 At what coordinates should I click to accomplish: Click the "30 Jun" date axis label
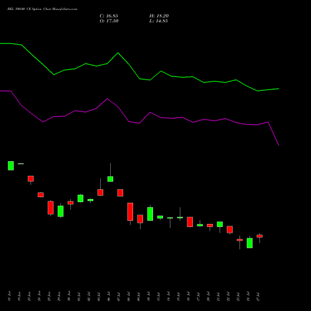point(69,296)
